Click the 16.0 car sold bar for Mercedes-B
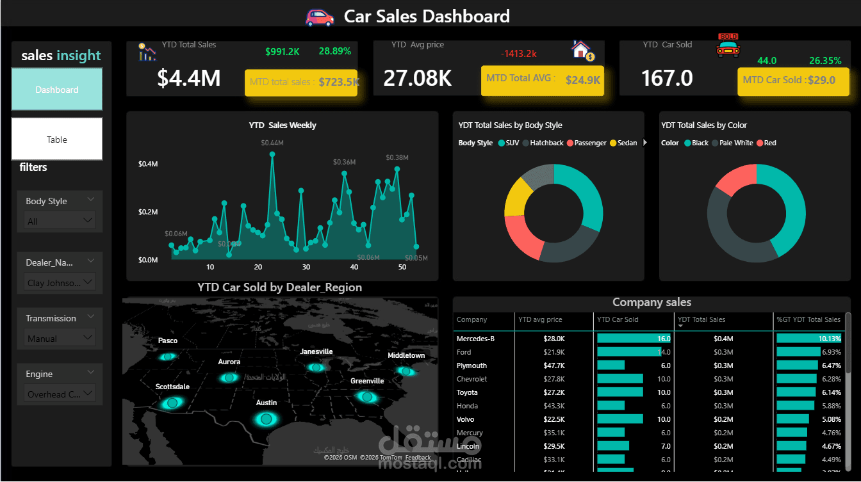861x482 pixels. 634,338
